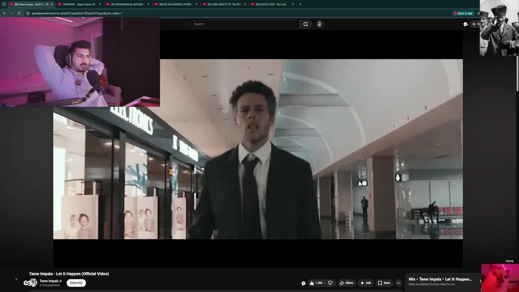Click sparkle icon beside like button
Viewport: 519px width, 292px height.
[303, 283]
